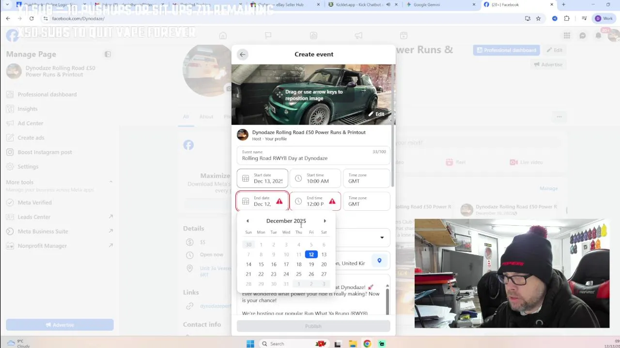
Task: Click the End date field with error
Action: point(262,201)
